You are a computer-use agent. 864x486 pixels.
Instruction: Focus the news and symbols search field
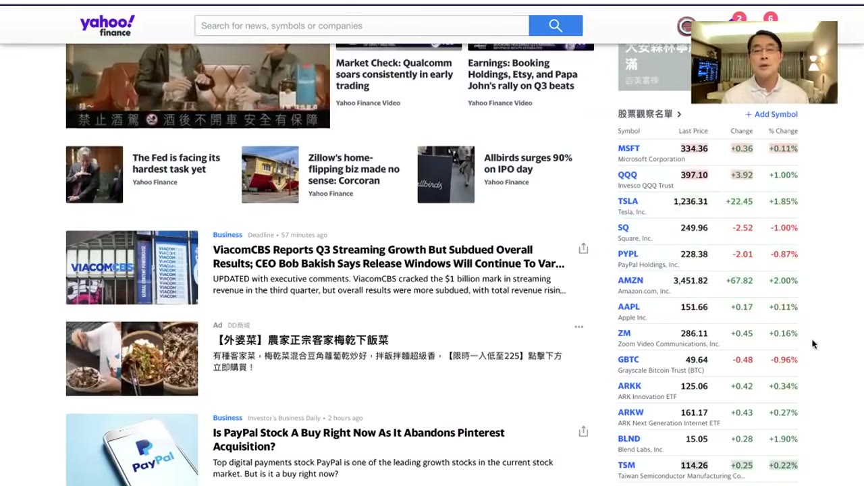[x=362, y=26]
